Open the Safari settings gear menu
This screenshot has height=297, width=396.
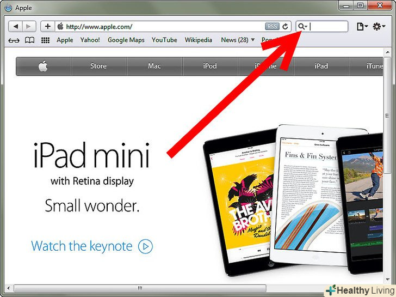click(379, 26)
